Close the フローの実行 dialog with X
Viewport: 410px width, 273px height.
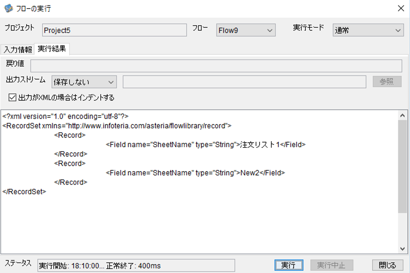tap(401, 8)
